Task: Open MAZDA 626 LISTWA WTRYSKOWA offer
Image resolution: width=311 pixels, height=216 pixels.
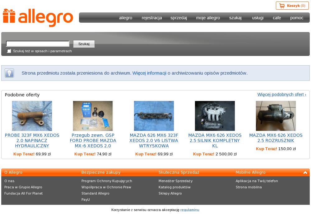Action: 154,140
